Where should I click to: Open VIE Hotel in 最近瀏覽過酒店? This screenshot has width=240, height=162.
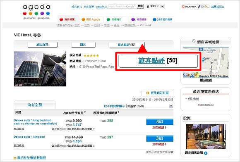pyautogui.click(x=193, y=99)
